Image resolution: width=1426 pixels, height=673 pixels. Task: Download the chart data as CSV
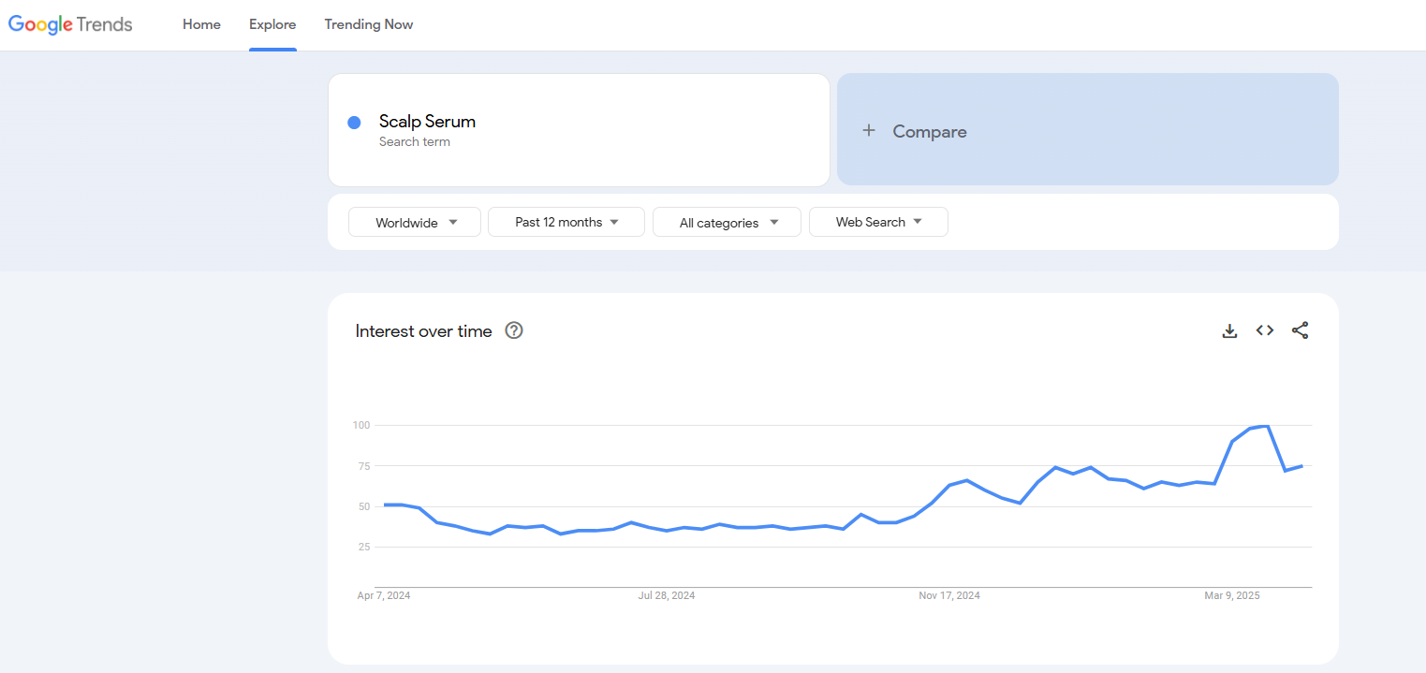tap(1229, 330)
